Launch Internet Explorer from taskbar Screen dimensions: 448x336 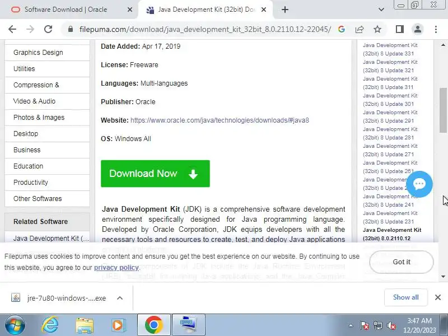pyautogui.click(x=50, y=325)
